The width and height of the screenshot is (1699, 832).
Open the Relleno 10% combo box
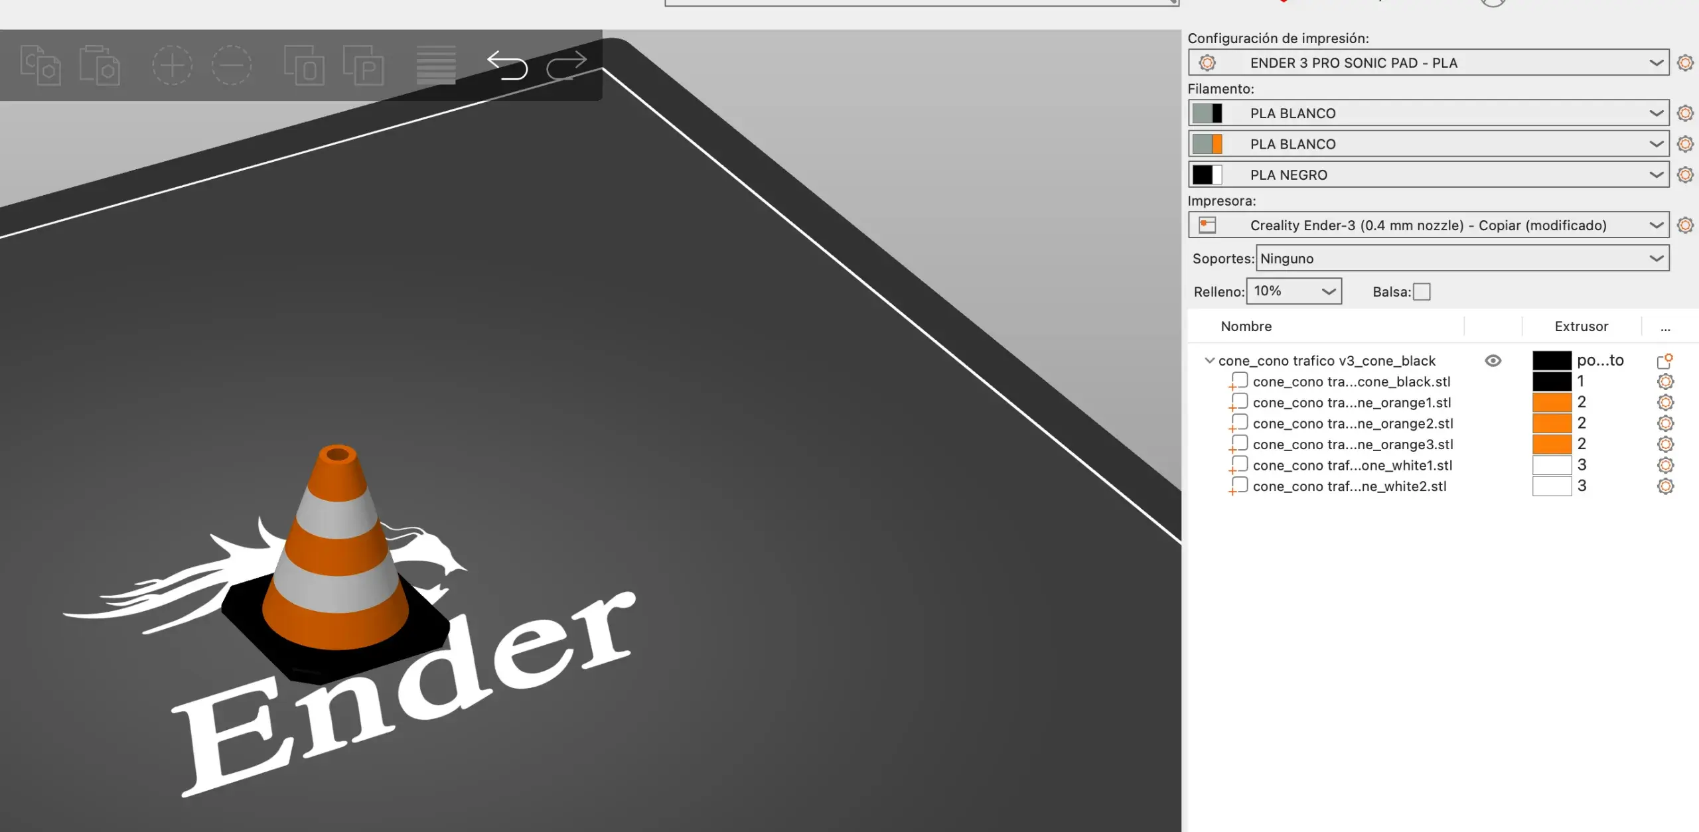(1293, 291)
